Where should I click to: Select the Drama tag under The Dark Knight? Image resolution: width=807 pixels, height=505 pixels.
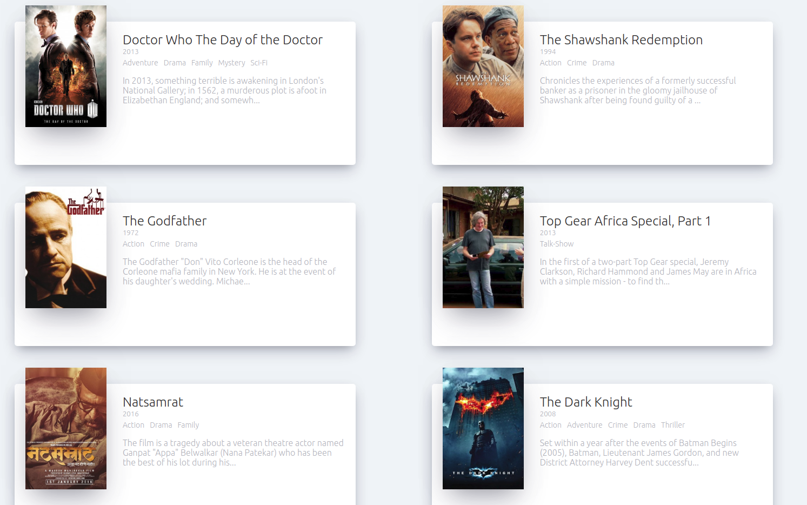pos(644,425)
